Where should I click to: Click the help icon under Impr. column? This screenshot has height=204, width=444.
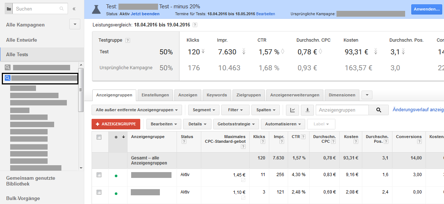point(282,142)
